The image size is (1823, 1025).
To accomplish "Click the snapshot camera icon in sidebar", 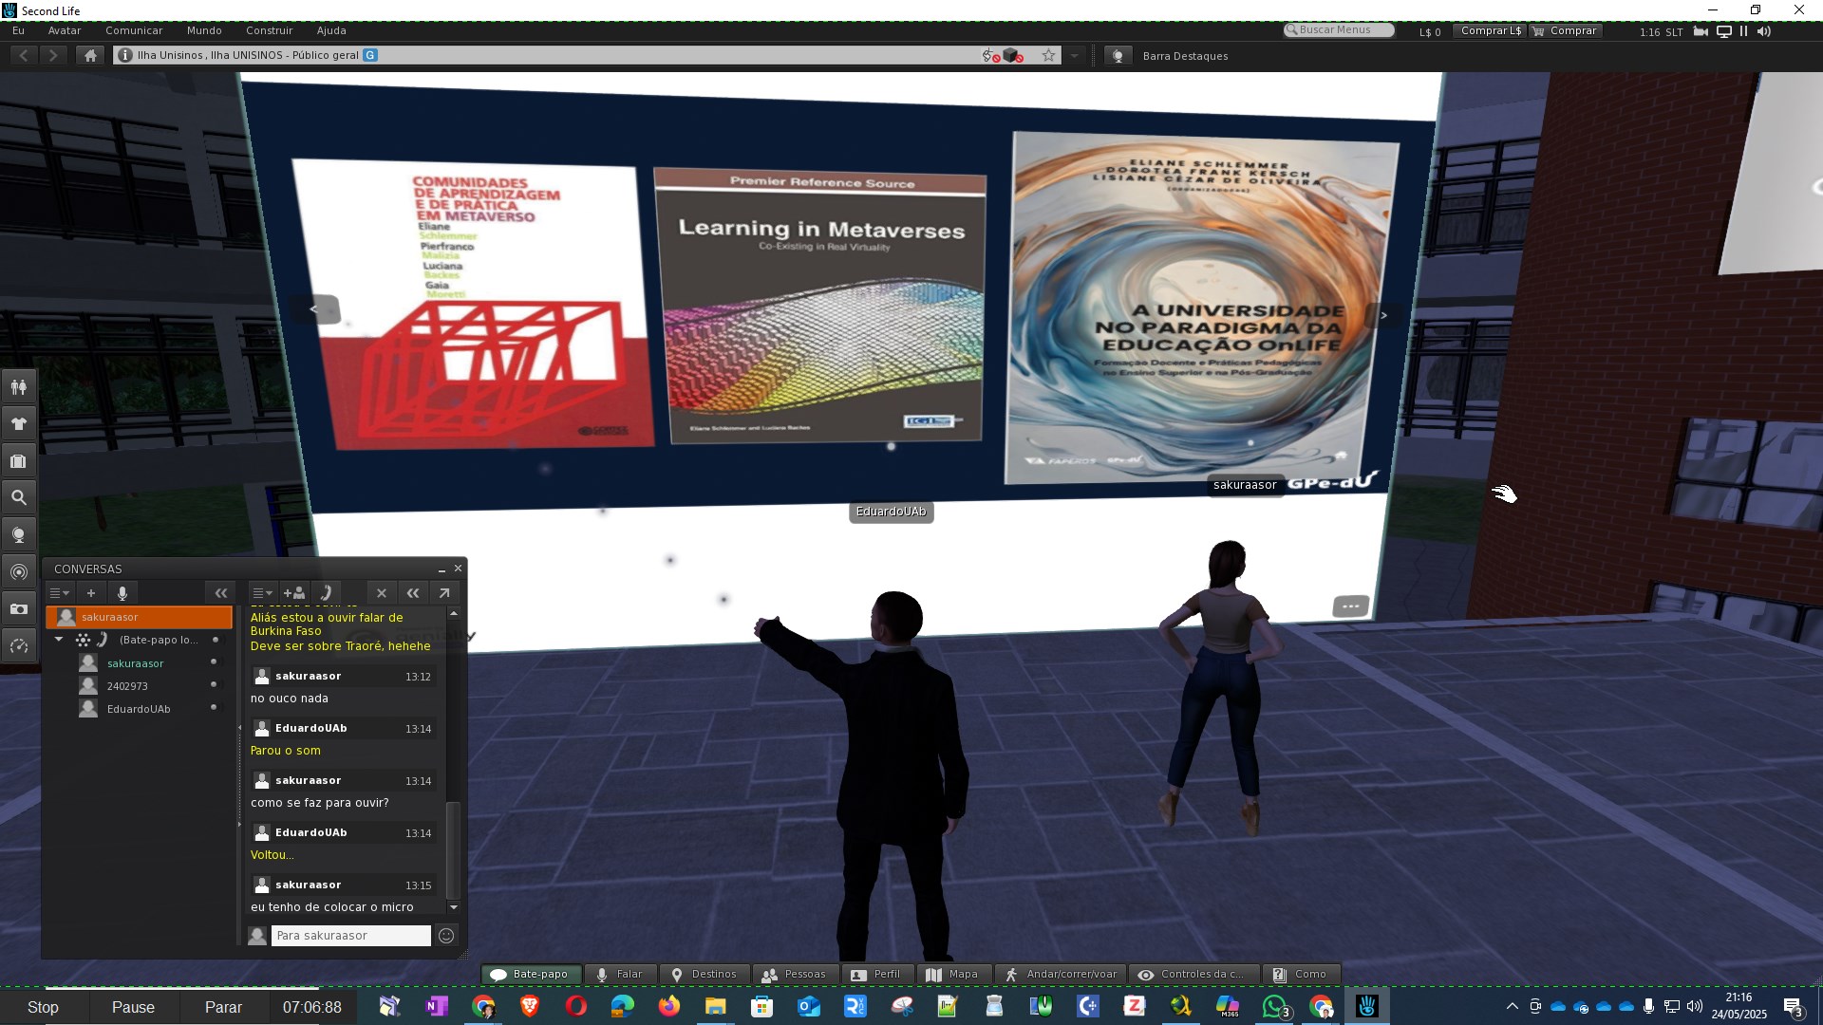I will (x=19, y=609).
